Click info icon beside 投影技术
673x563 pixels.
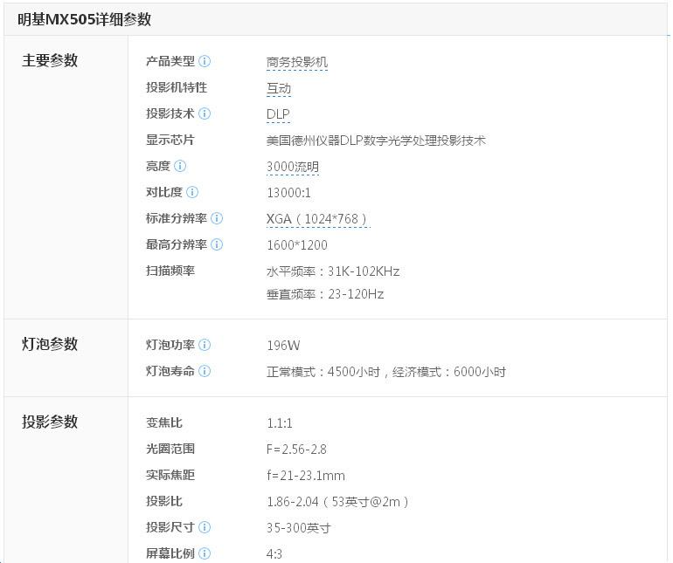point(205,113)
